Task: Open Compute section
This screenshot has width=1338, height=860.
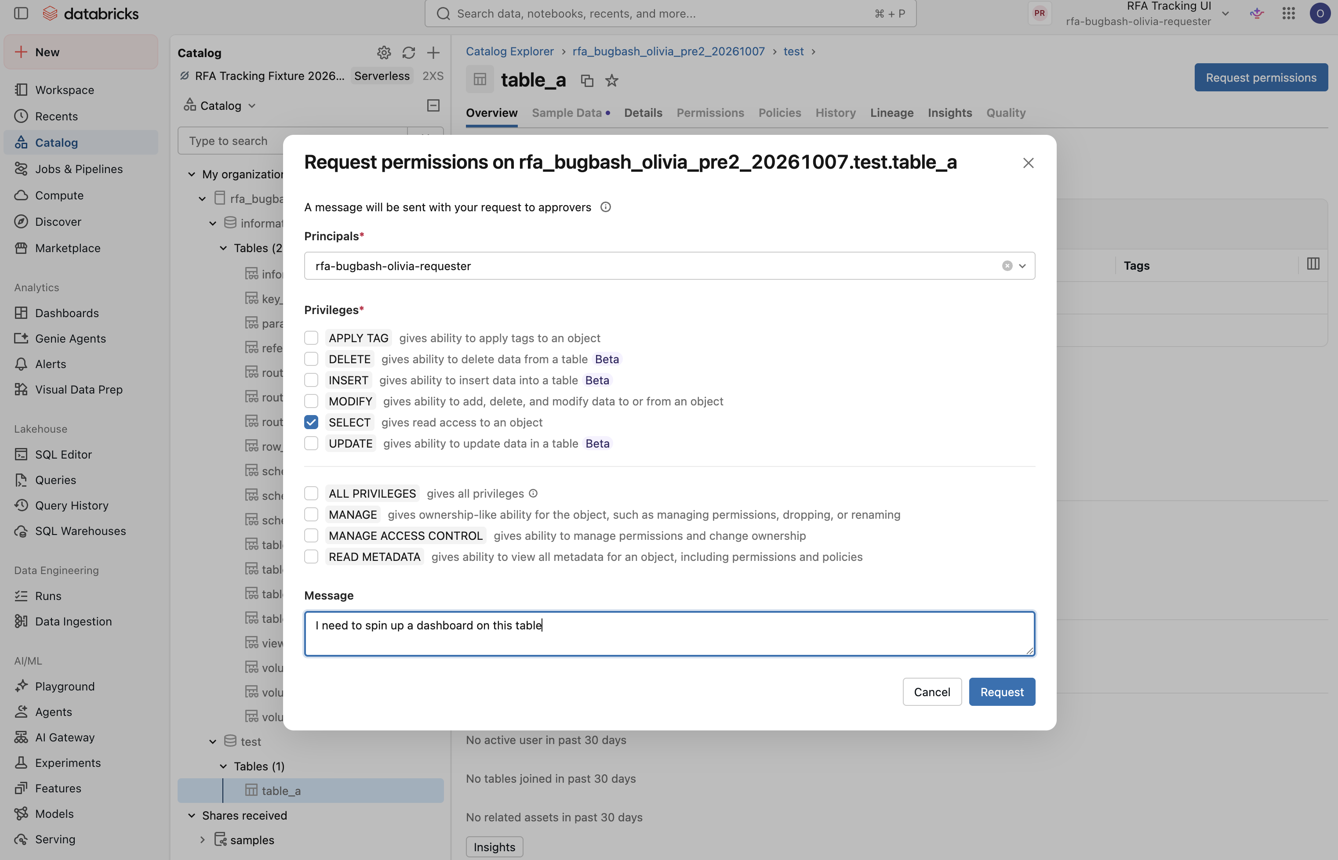Action: point(59,195)
